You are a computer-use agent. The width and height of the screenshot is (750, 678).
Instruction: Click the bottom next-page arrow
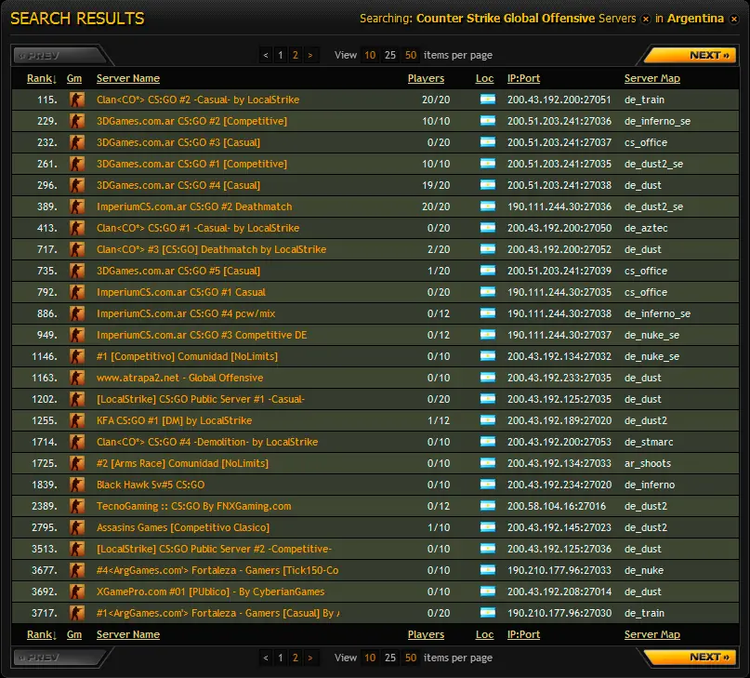tap(310, 658)
